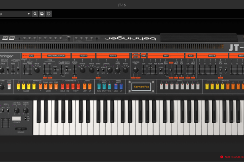Click the VCO-2 range knob

pos(110,70)
